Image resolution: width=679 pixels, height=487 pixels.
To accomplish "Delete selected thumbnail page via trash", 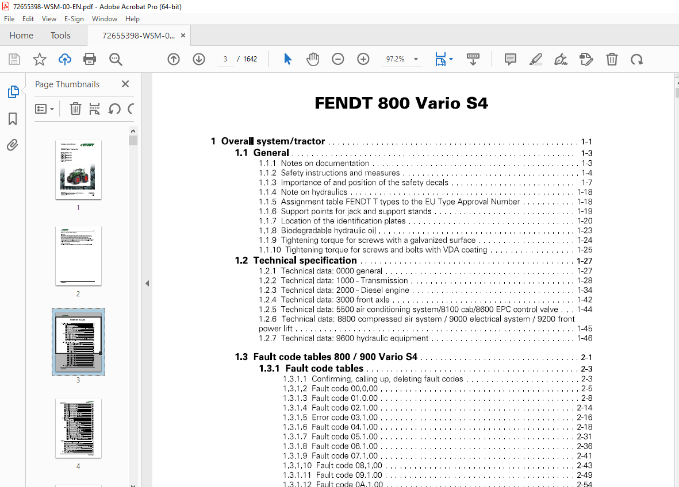I will coord(75,109).
